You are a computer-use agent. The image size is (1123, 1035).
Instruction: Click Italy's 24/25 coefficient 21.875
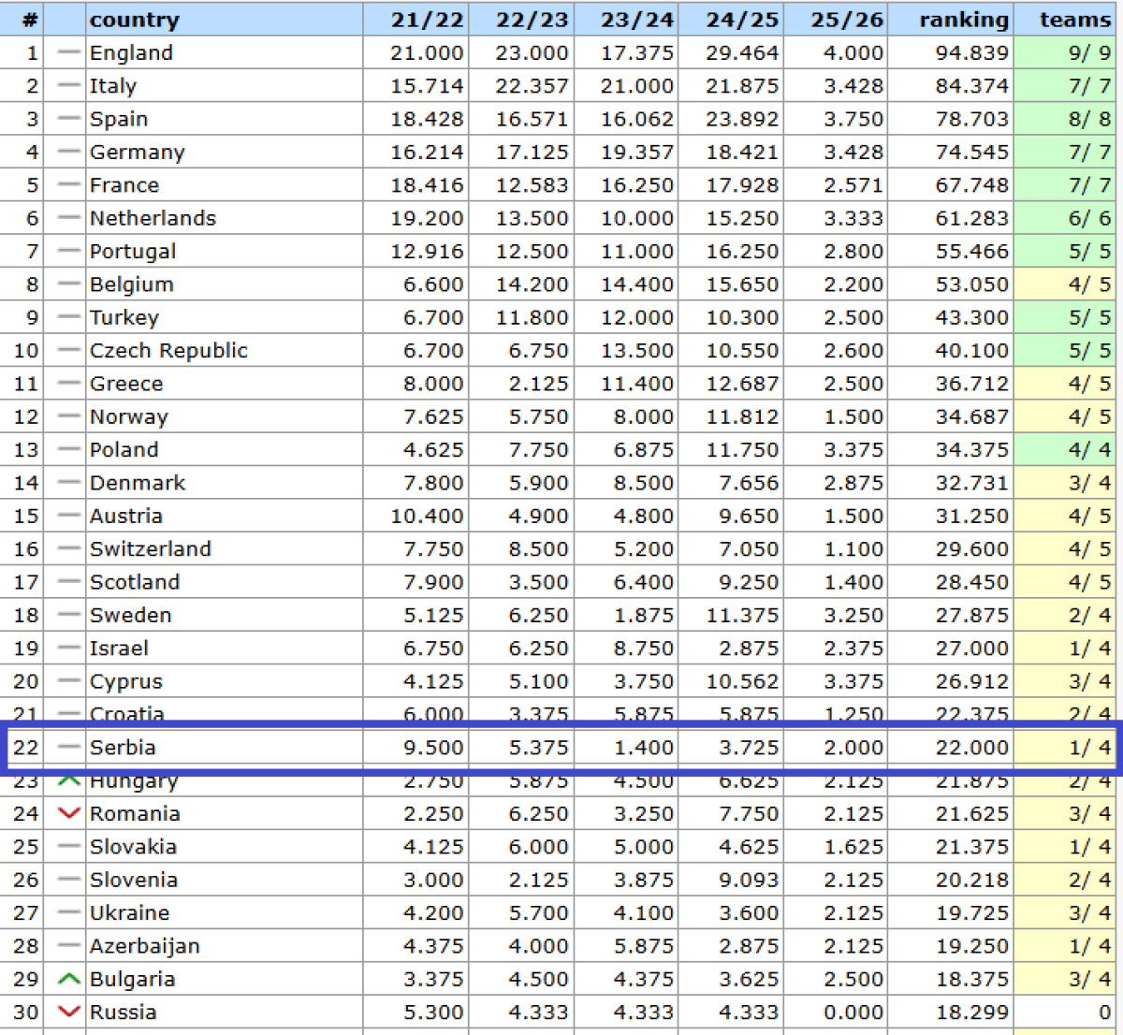coord(741,86)
